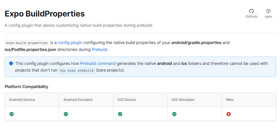
Task: Follow the config plugin link
Action: pos(70,43)
